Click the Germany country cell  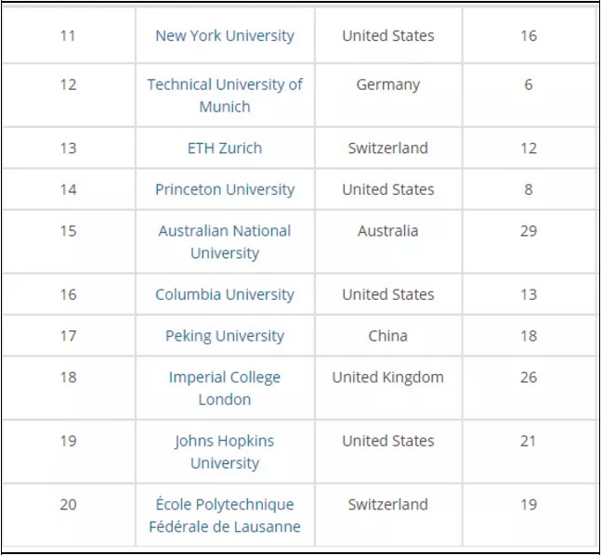(x=388, y=85)
